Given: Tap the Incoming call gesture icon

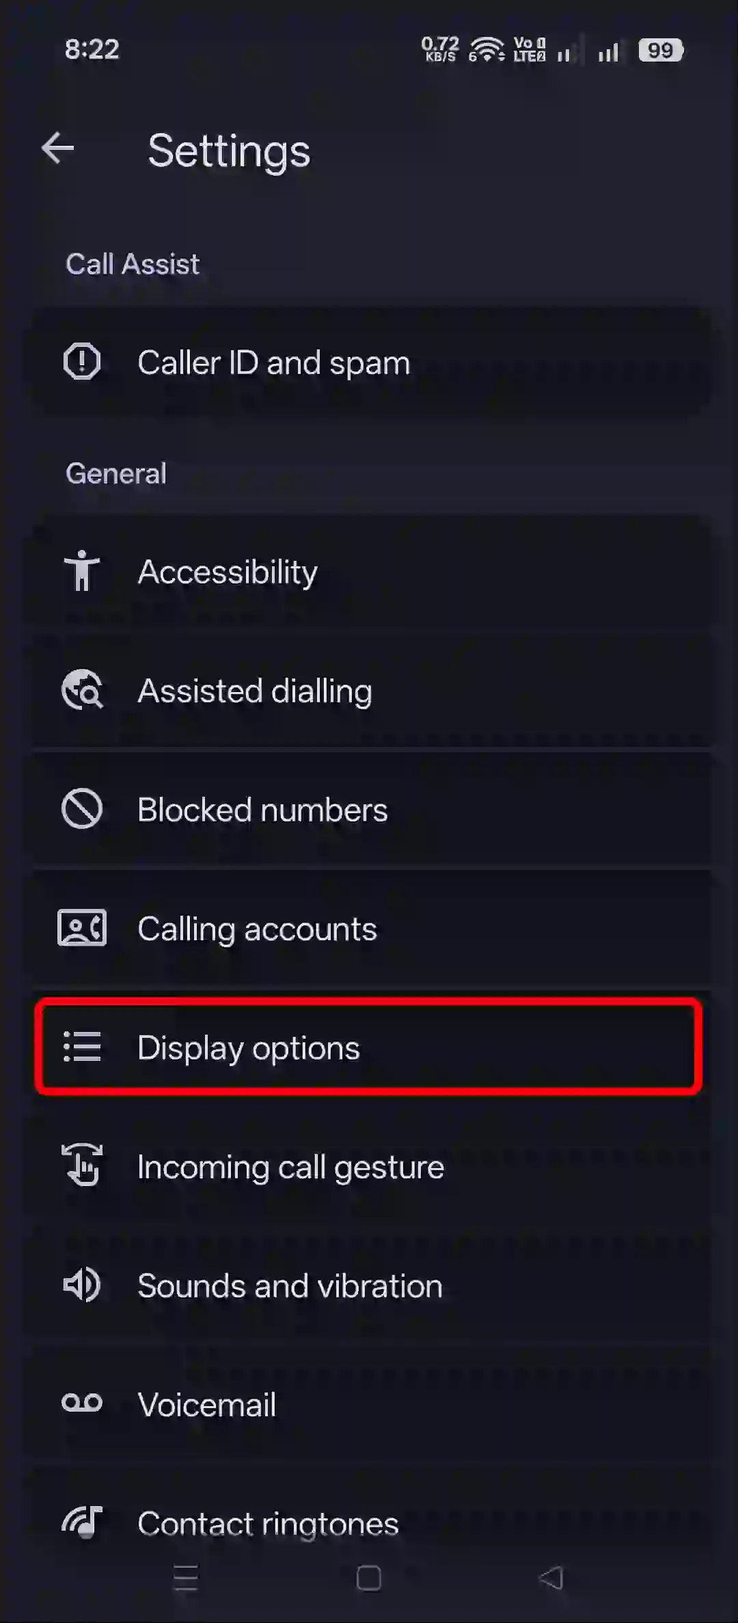Looking at the screenshot, I should click(81, 1165).
